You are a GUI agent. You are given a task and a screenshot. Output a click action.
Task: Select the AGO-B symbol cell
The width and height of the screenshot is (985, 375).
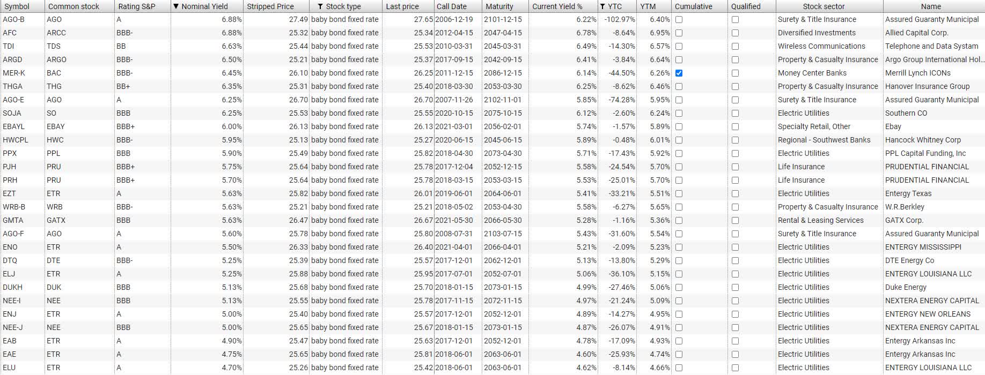point(22,19)
